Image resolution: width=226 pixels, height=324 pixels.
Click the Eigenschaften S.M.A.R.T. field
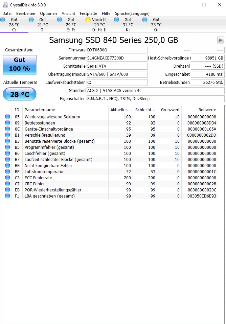156,98
